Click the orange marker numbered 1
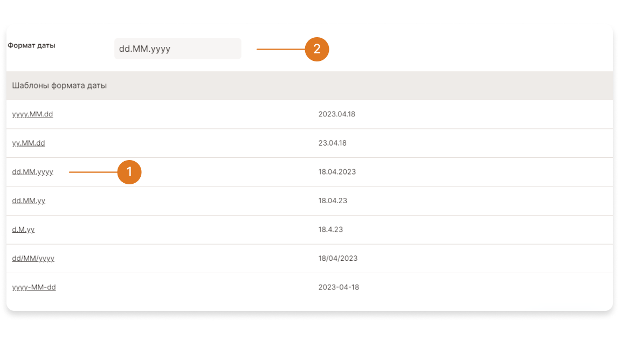 129,172
